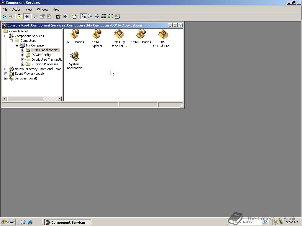Select the .NET Utilities application icon
302x226 pixels.
[75, 37]
